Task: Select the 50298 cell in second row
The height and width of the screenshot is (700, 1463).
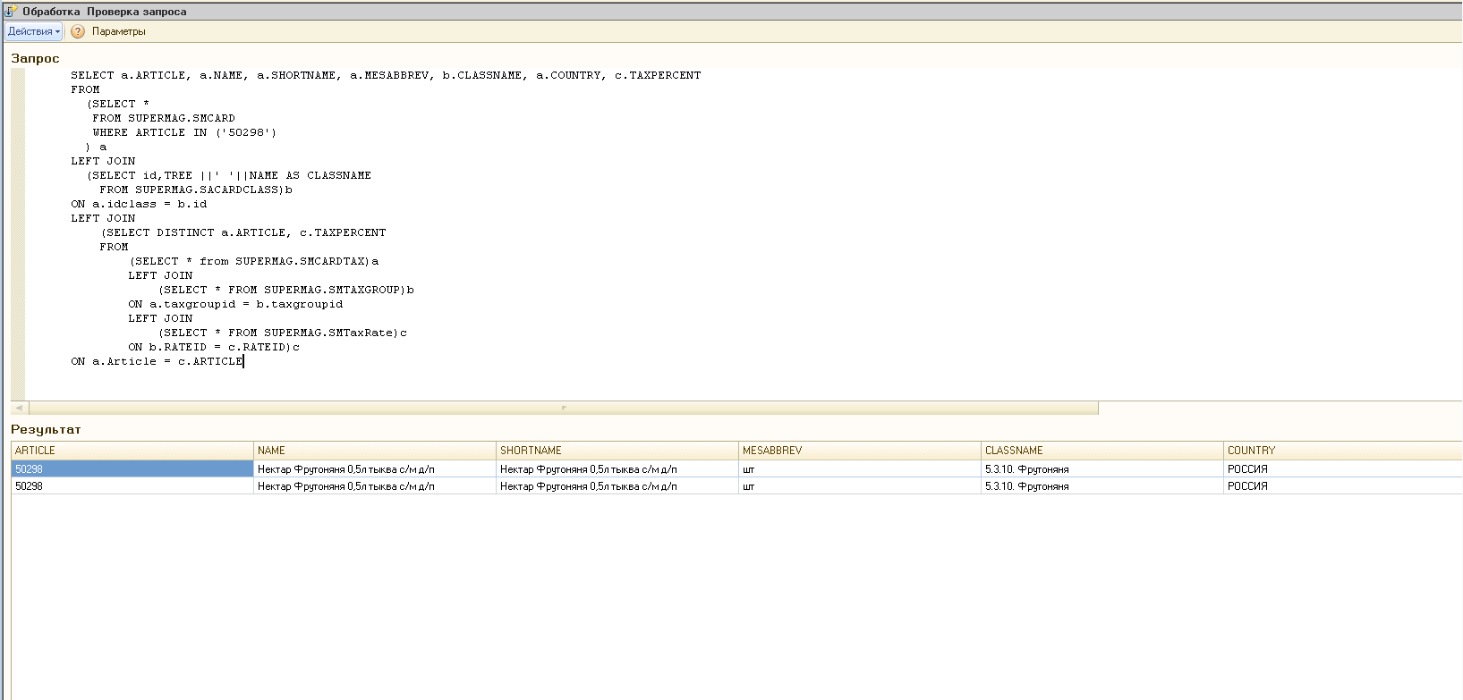Action: [132, 486]
